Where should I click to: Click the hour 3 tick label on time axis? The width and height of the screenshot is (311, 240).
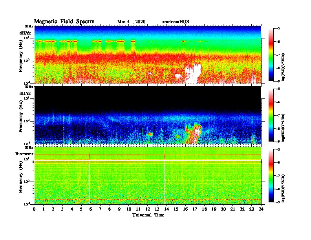pos(62,209)
